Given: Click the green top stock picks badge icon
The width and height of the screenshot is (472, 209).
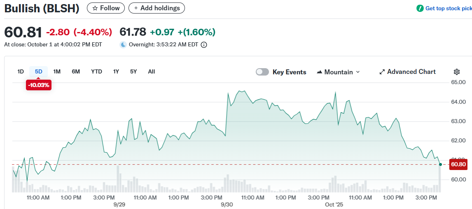Looking at the screenshot, I should click(420, 8).
